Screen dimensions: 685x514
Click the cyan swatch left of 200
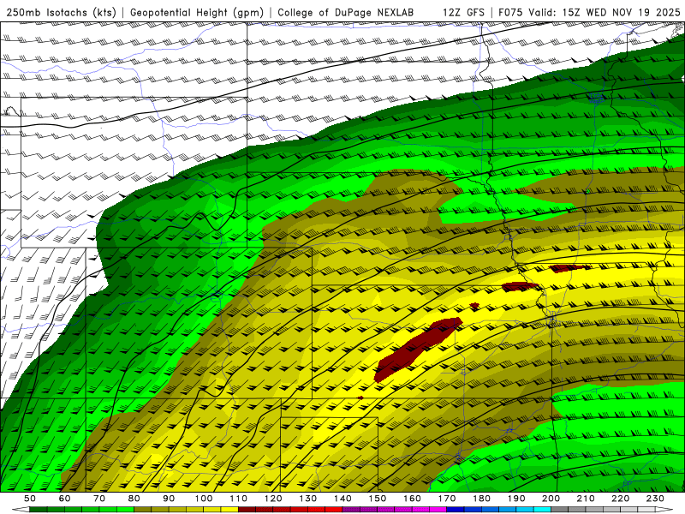pos(542,510)
